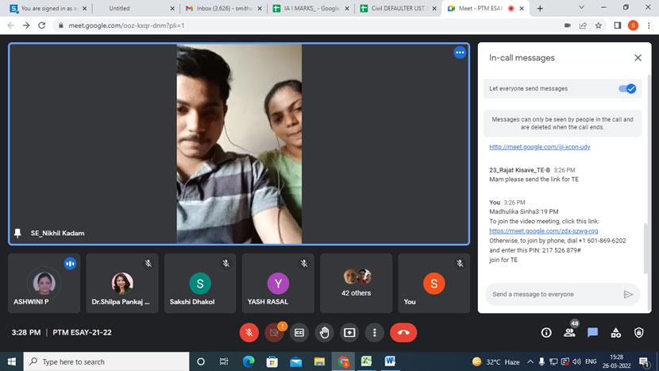Click the Present now screen icon

[349, 333]
